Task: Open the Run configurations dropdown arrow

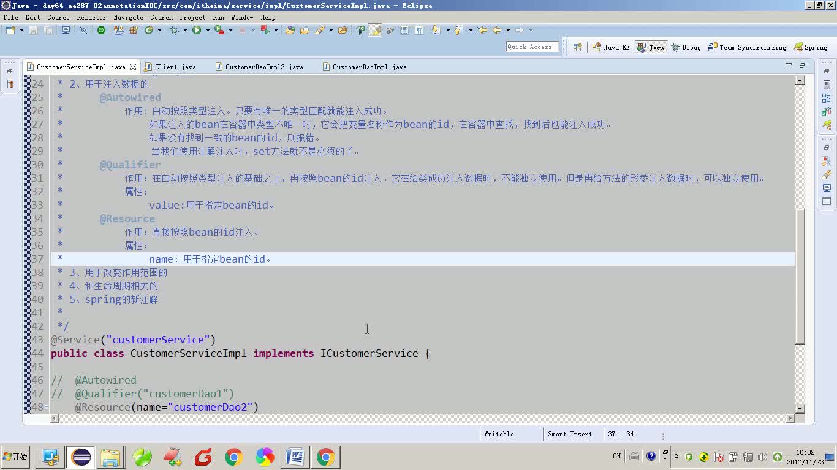Action: [208, 30]
